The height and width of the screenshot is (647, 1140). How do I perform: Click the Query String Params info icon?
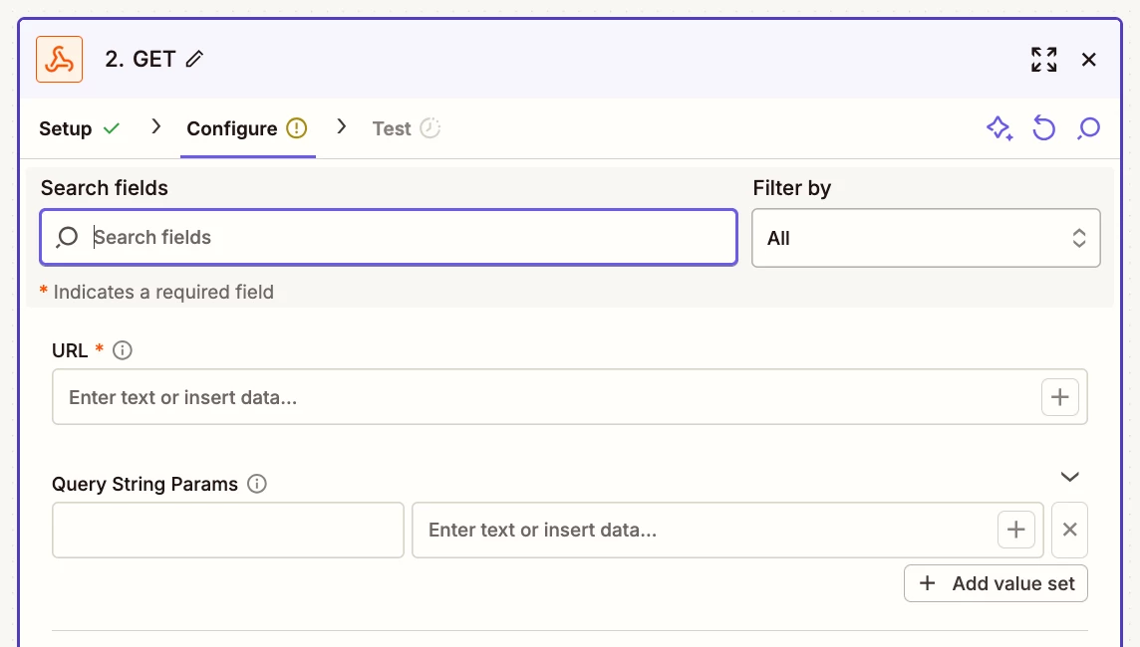click(x=257, y=485)
